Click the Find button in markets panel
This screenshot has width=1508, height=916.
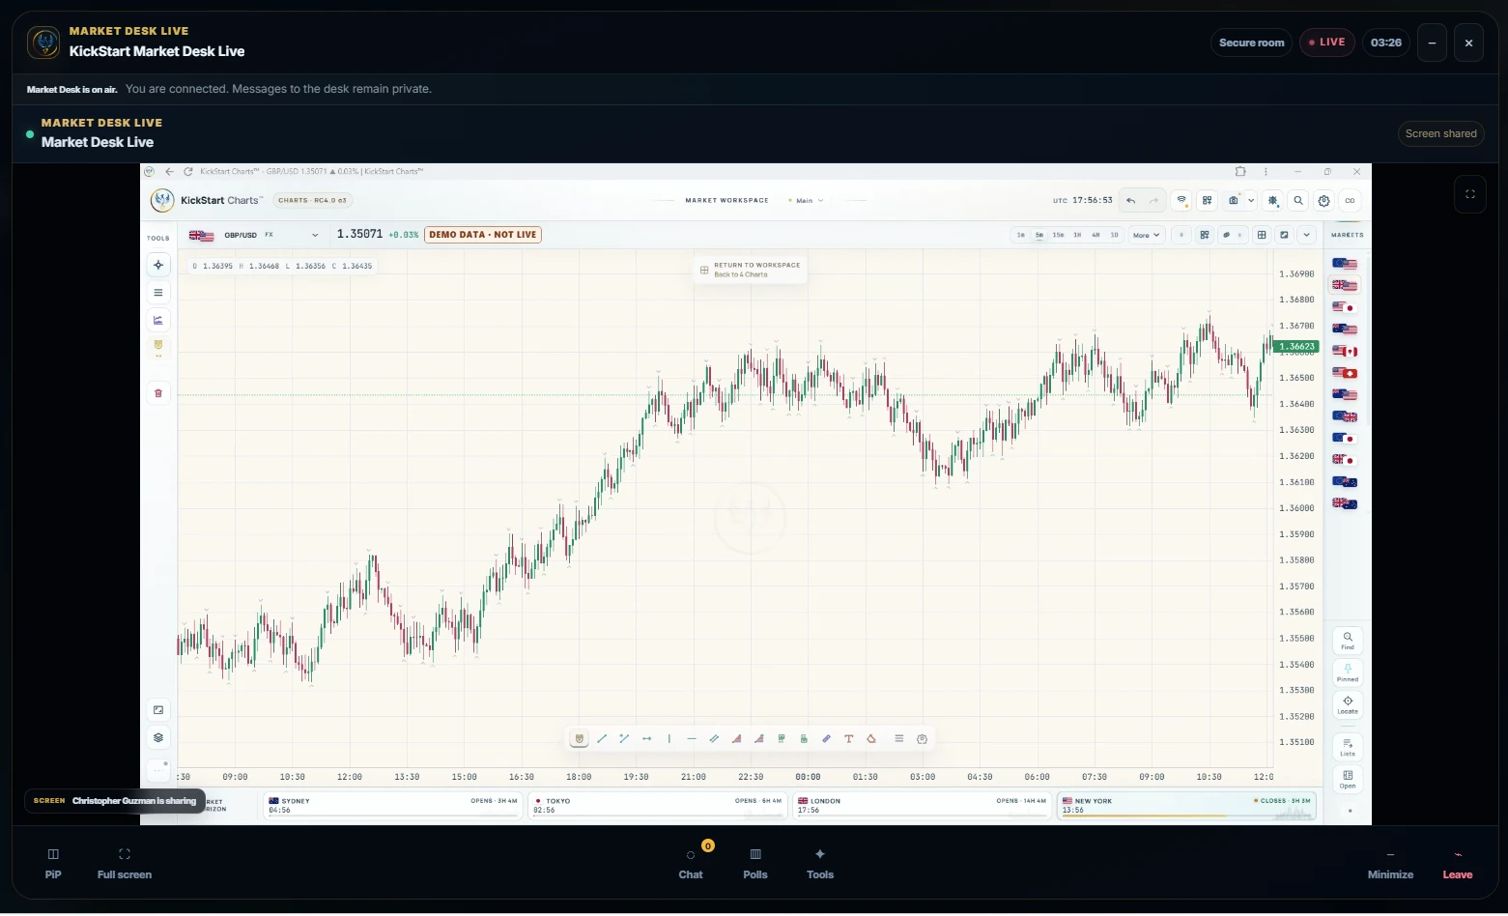click(x=1348, y=640)
